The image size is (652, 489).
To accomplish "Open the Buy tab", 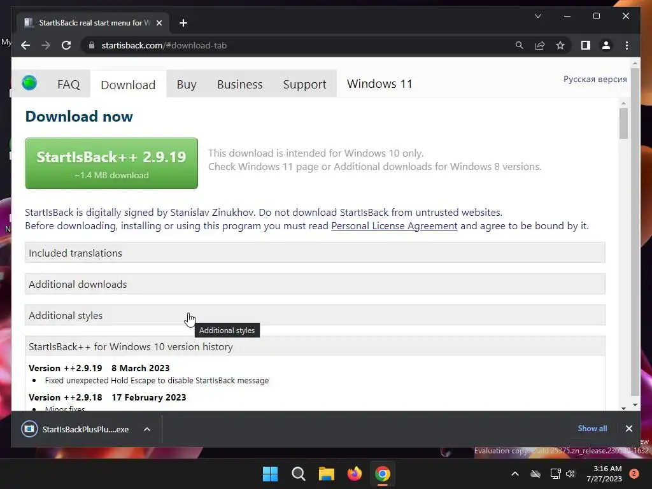I will pyautogui.click(x=187, y=85).
